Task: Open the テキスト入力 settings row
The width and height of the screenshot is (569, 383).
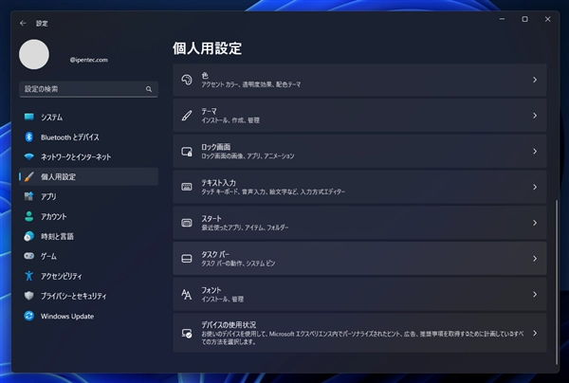Action: [x=359, y=187]
